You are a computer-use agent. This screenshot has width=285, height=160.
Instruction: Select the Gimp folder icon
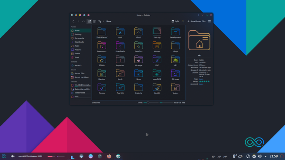tap(175, 45)
